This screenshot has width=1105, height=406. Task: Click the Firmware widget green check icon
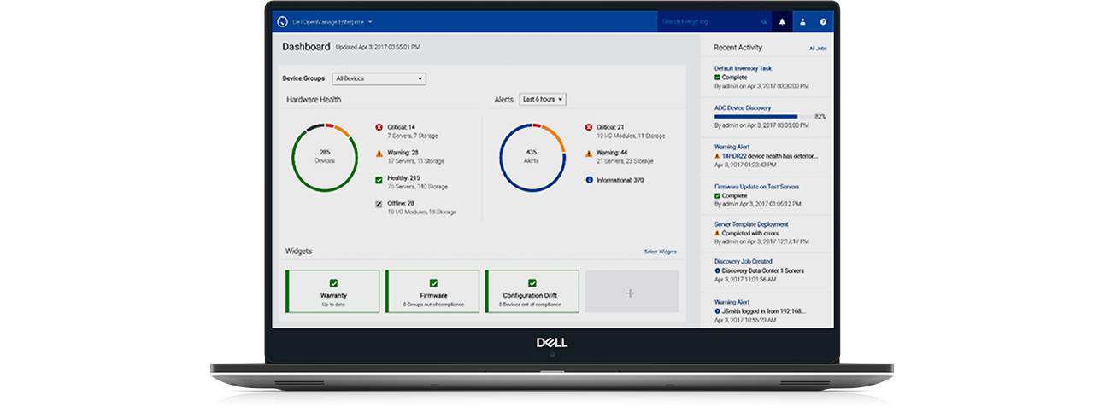433,282
